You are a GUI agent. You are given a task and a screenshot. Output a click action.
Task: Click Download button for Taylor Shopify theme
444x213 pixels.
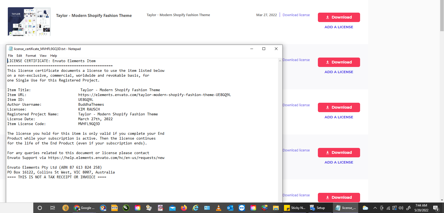(339, 17)
